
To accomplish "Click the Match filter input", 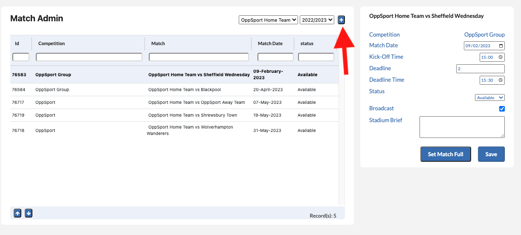I will click(199, 57).
